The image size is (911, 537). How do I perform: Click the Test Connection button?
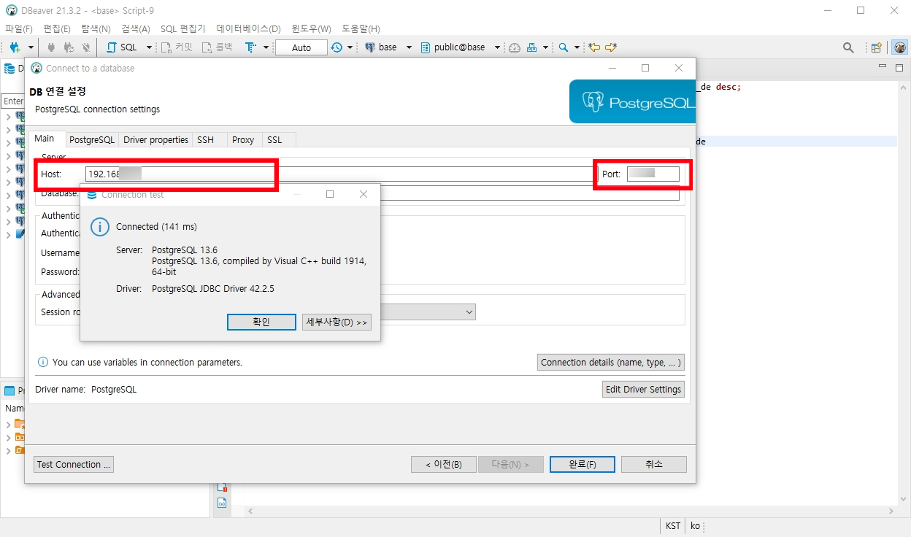pyautogui.click(x=74, y=464)
